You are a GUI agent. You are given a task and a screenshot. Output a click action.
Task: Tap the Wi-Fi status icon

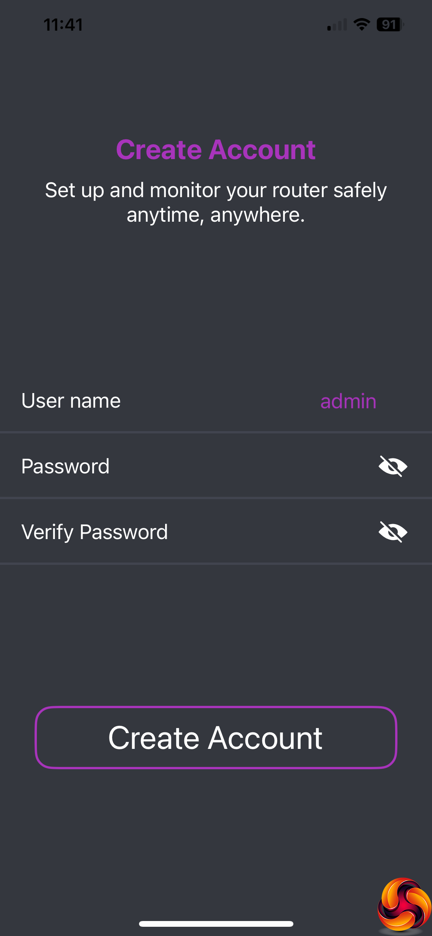pyautogui.click(x=361, y=25)
